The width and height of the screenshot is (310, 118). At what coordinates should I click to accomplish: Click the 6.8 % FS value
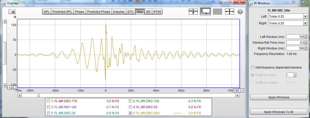[195, 107]
